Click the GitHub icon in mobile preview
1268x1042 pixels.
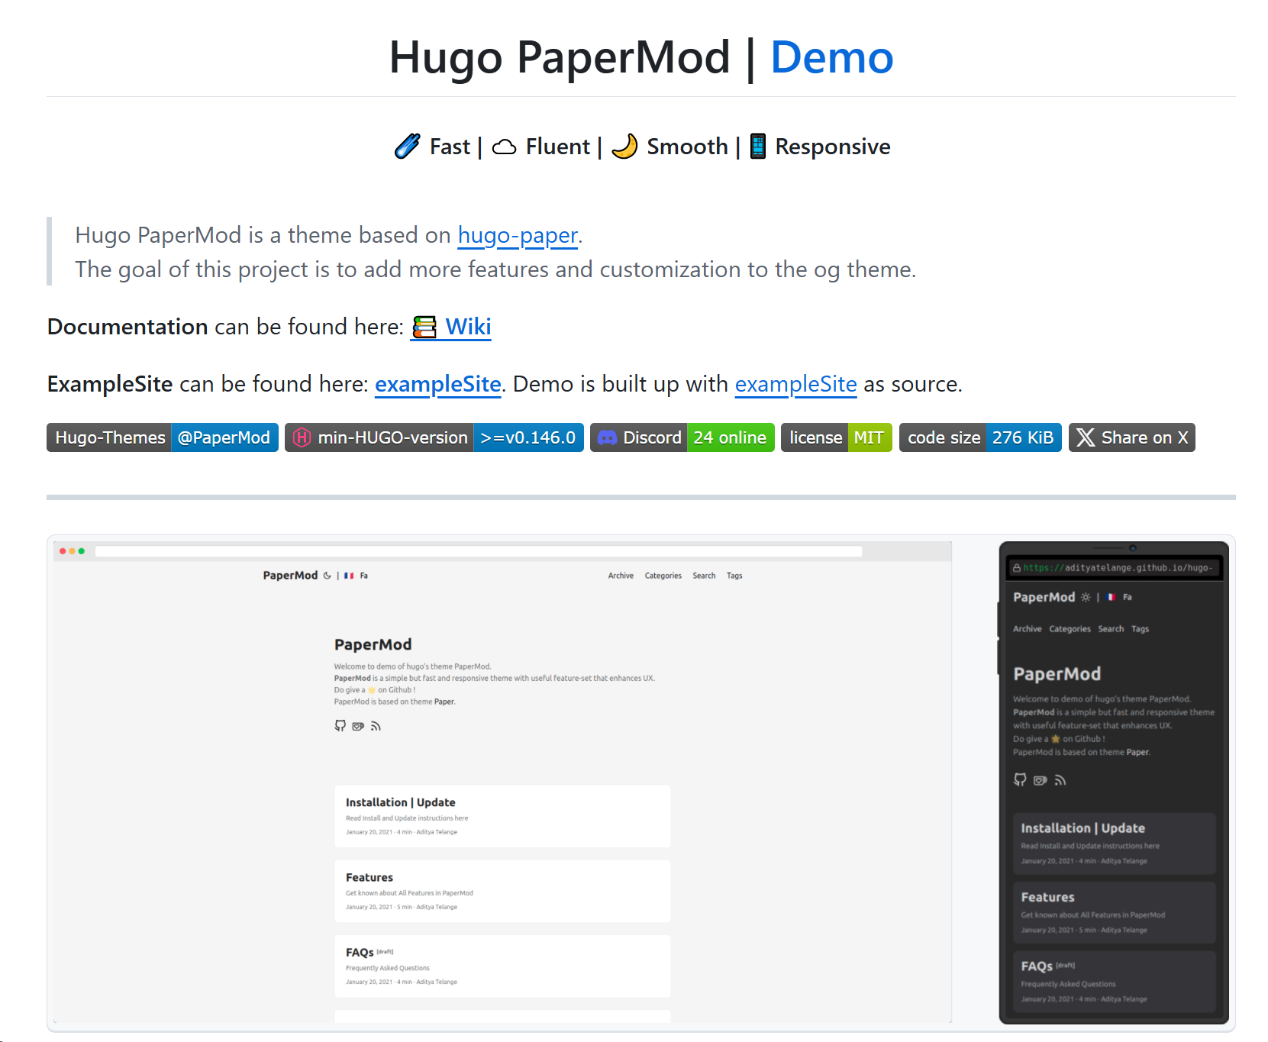[1020, 779]
